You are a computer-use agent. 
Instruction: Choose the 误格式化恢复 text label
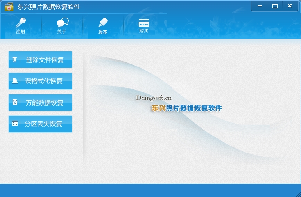coord(44,81)
